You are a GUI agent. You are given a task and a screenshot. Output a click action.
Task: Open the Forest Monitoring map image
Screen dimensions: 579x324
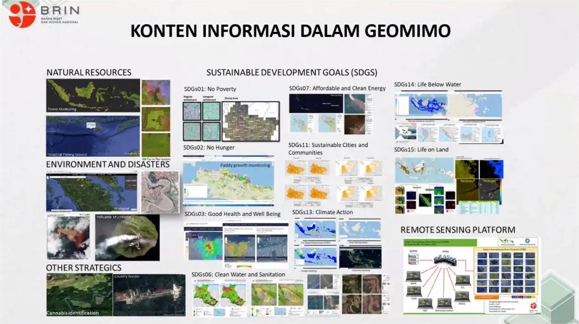point(93,95)
